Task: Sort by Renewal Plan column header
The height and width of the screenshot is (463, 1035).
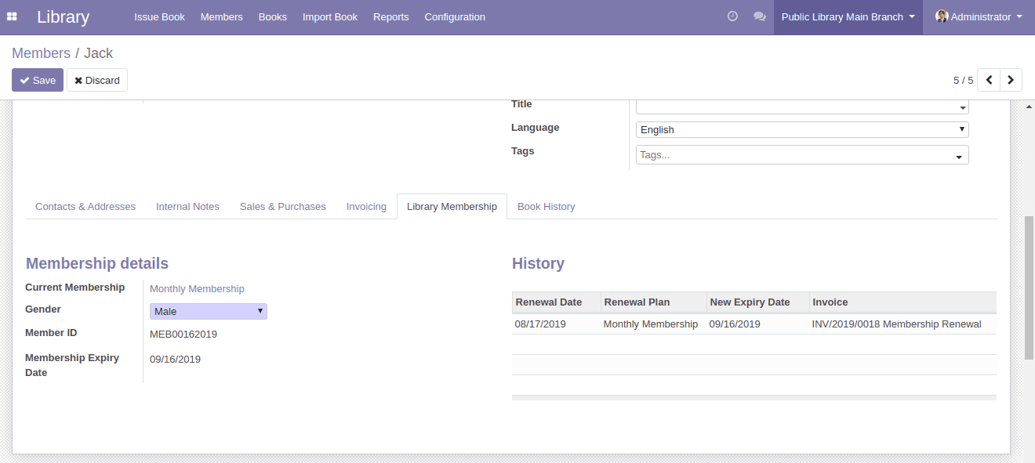Action: [653, 302]
